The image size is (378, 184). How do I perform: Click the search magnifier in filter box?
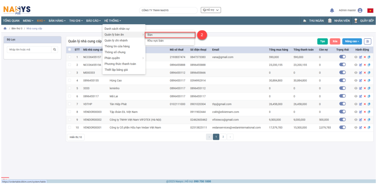(x=54, y=49)
